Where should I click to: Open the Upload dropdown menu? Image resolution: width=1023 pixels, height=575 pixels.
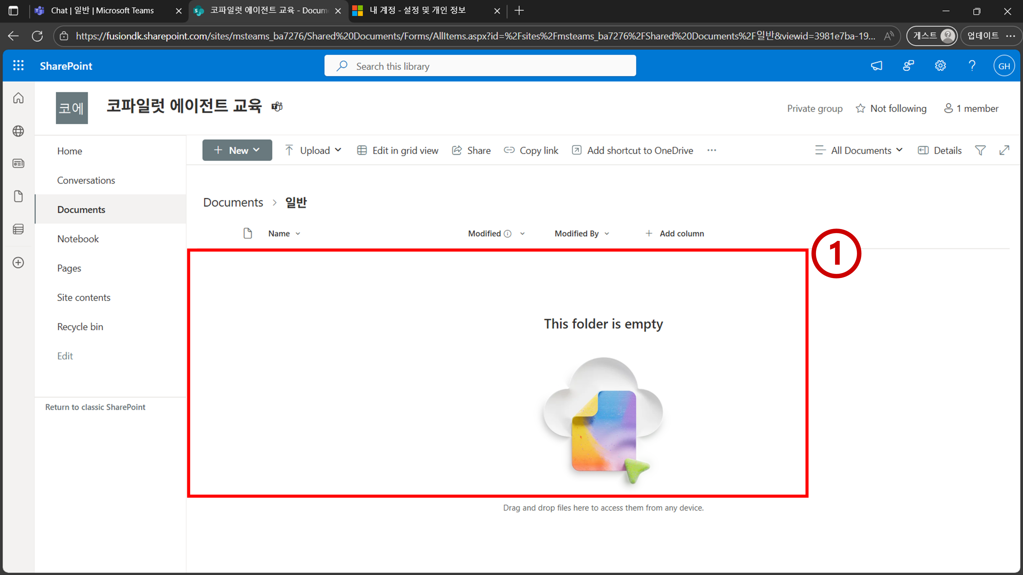click(x=313, y=151)
